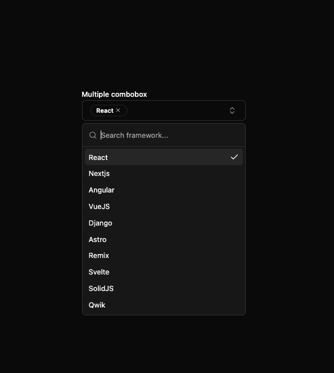The height and width of the screenshot is (373, 334).
Task: Select Nextjs from the framework list
Action: (x=164, y=174)
